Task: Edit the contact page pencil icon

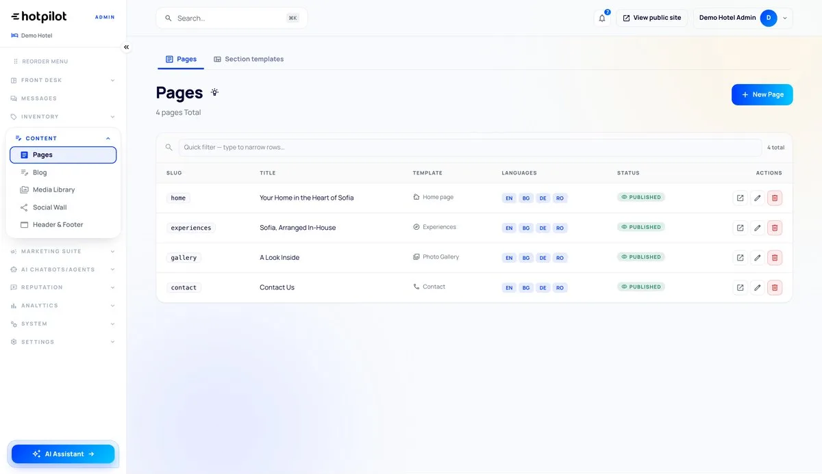Action: coord(757,288)
